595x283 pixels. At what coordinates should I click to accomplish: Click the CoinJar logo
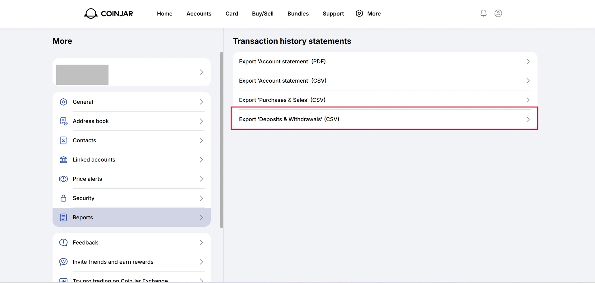(108, 13)
